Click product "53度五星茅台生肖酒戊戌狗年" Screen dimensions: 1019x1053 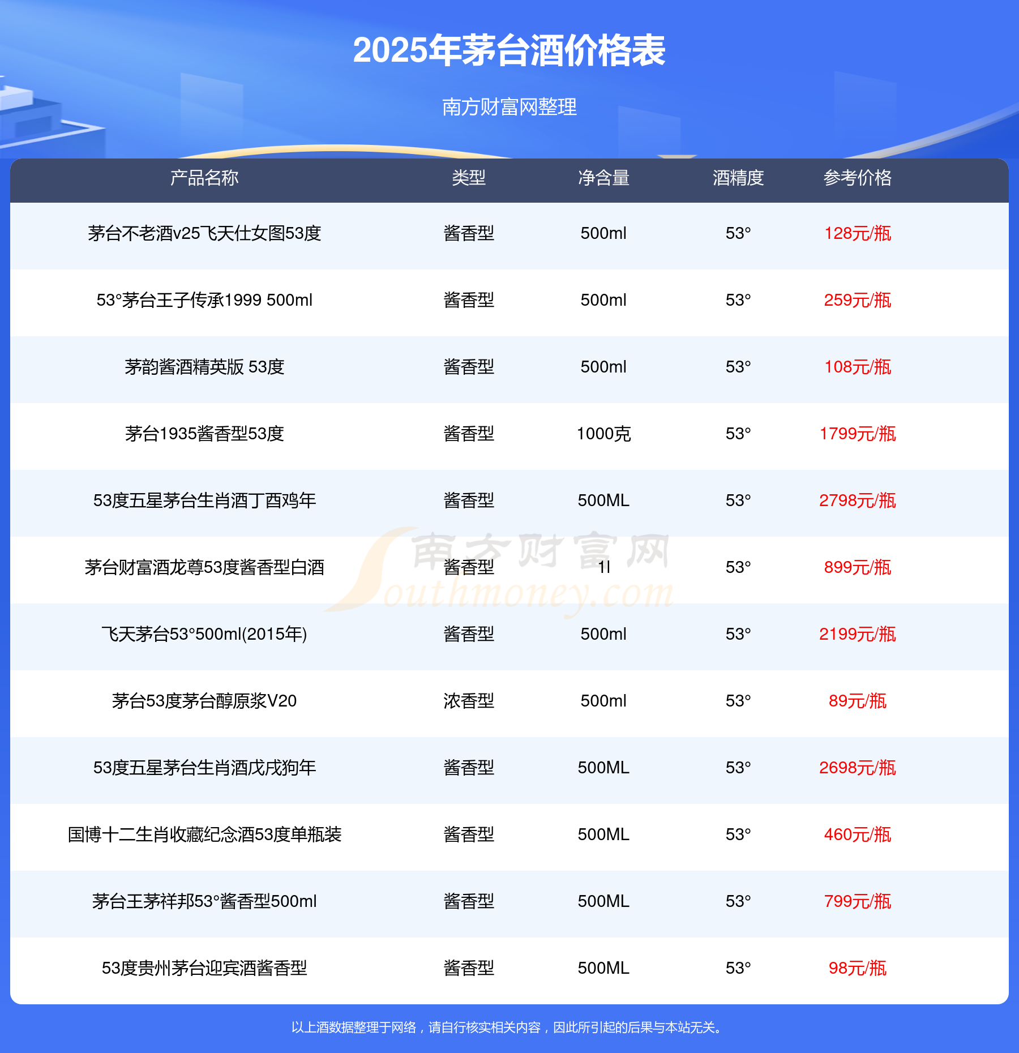[x=204, y=768]
